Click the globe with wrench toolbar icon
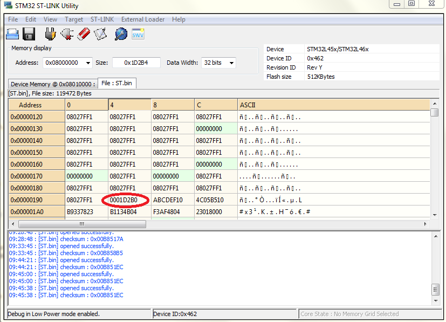Image resolution: width=446 pixels, height=322 pixels. (121, 34)
